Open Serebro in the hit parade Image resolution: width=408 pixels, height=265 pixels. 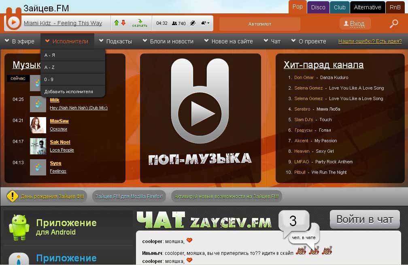(302, 109)
